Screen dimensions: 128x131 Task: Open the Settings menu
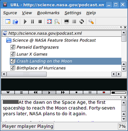73,13
